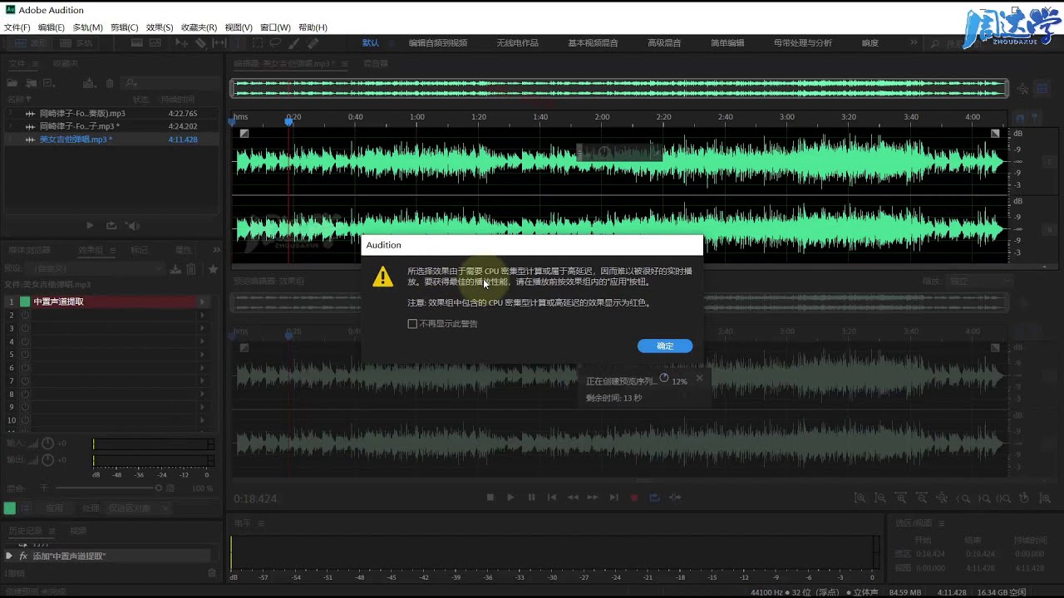Click the new file icon in Files panel
1064x598 pixels.
49,82
